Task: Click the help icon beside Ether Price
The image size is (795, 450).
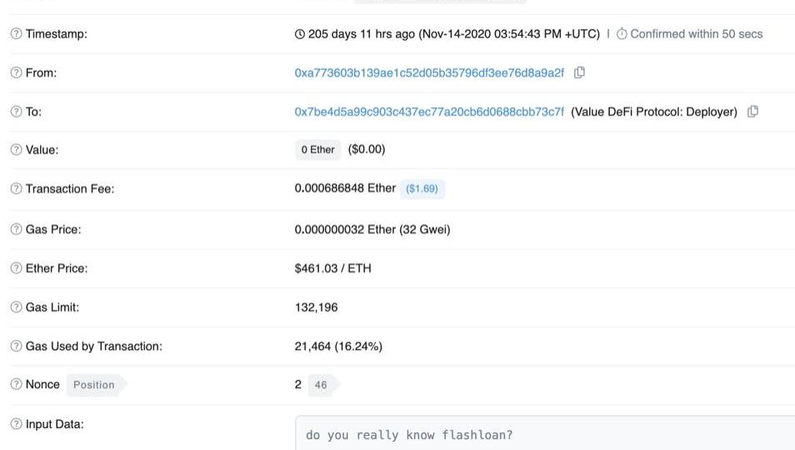Action: pos(16,268)
